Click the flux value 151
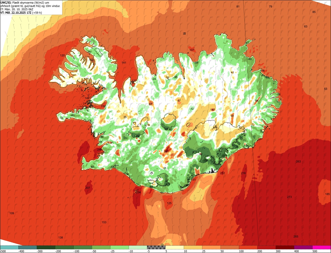This screenshot has height=253, width=331. pyautogui.click(x=193, y=179)
